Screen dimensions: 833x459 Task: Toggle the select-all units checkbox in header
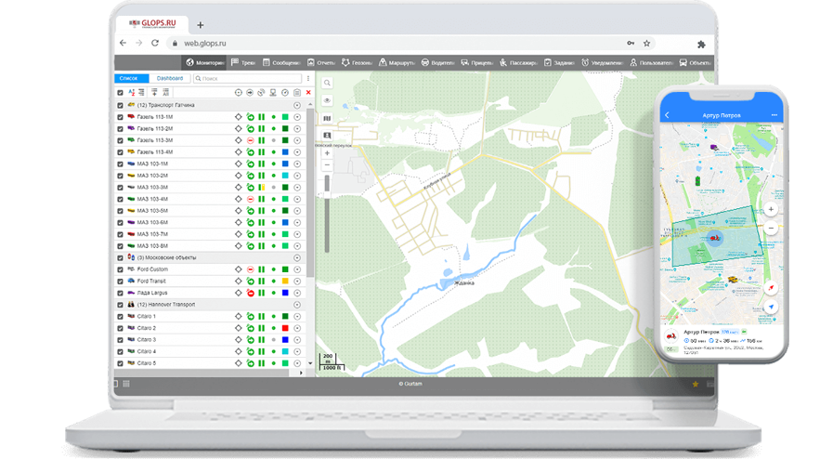point(120,92)
